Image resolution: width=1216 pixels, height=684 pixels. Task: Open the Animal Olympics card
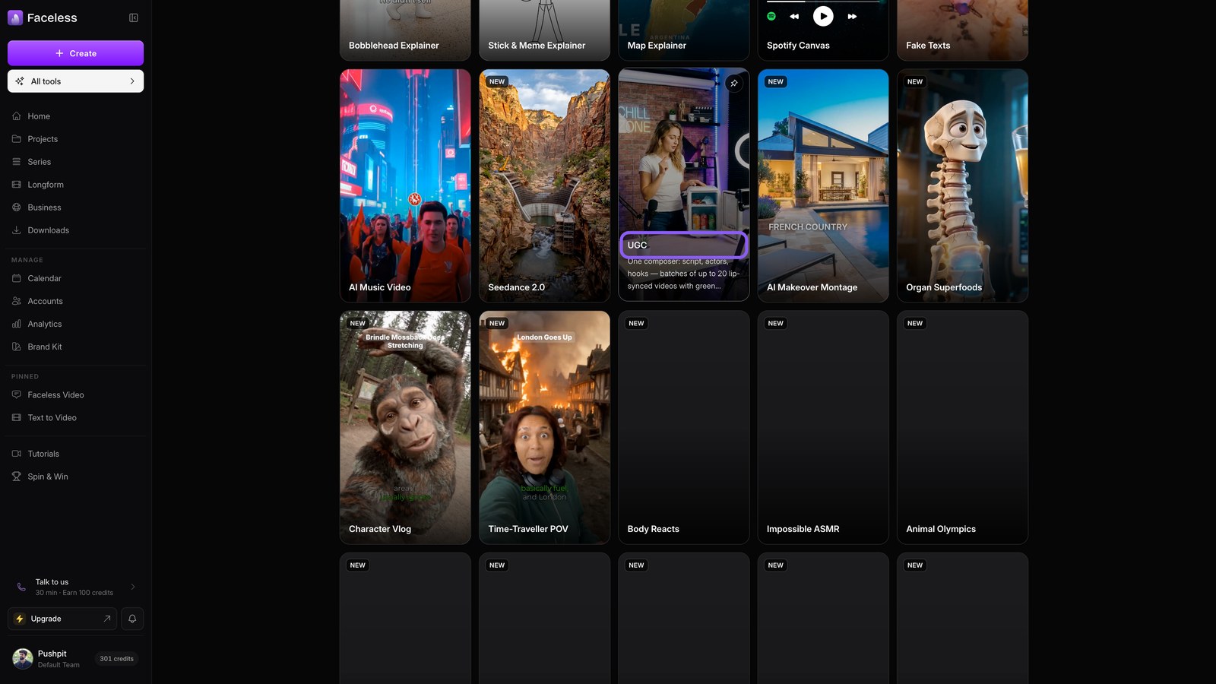[962, 427]
